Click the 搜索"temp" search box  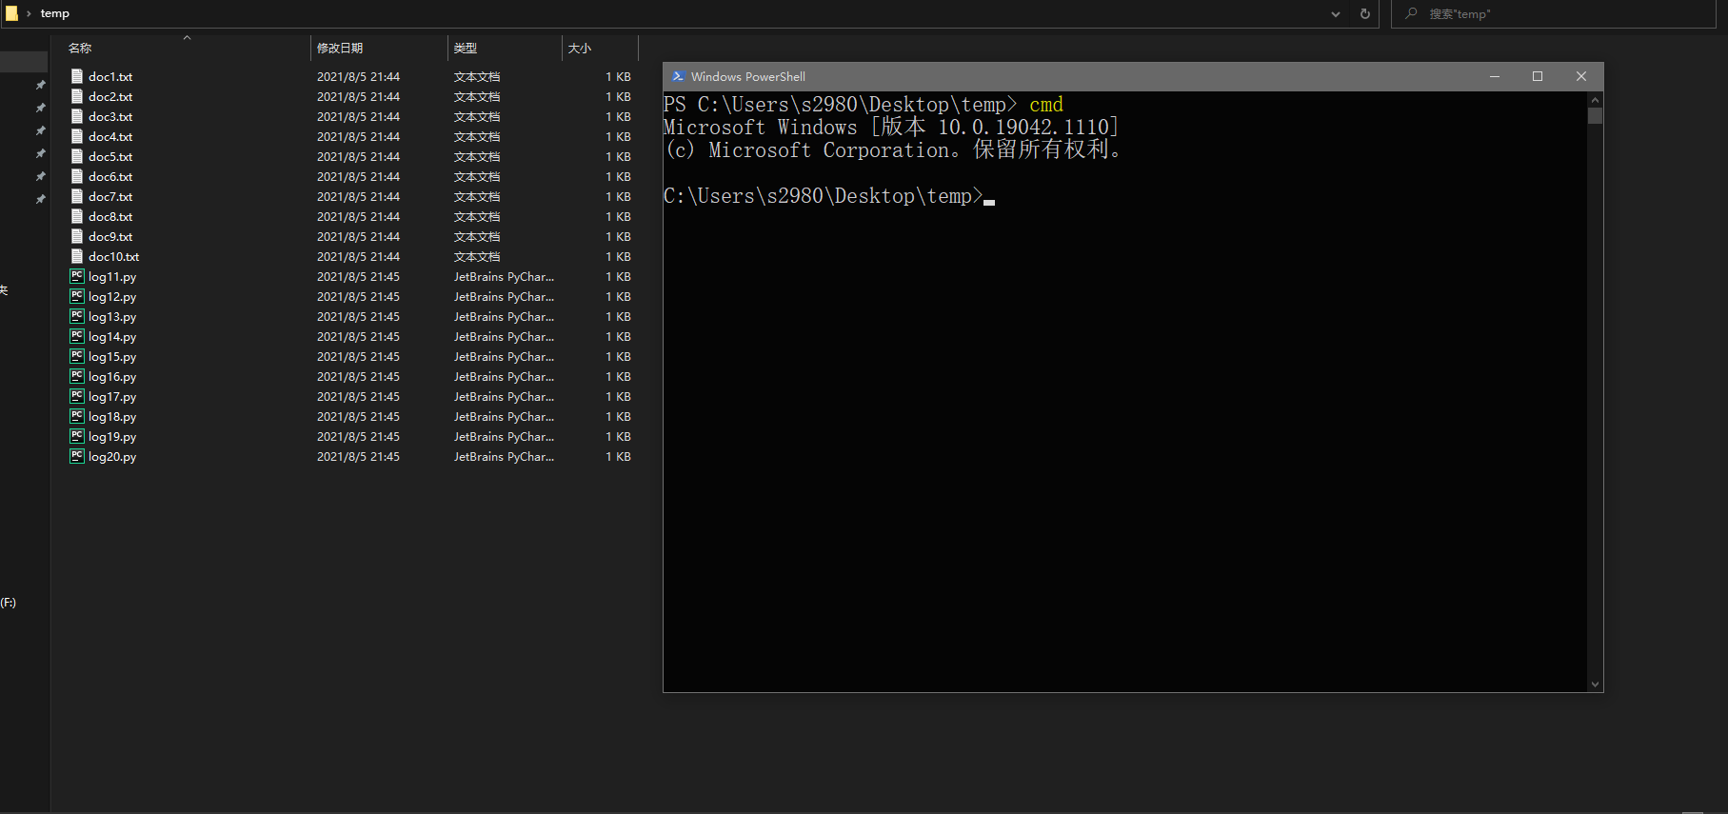tap(1554, 13)
